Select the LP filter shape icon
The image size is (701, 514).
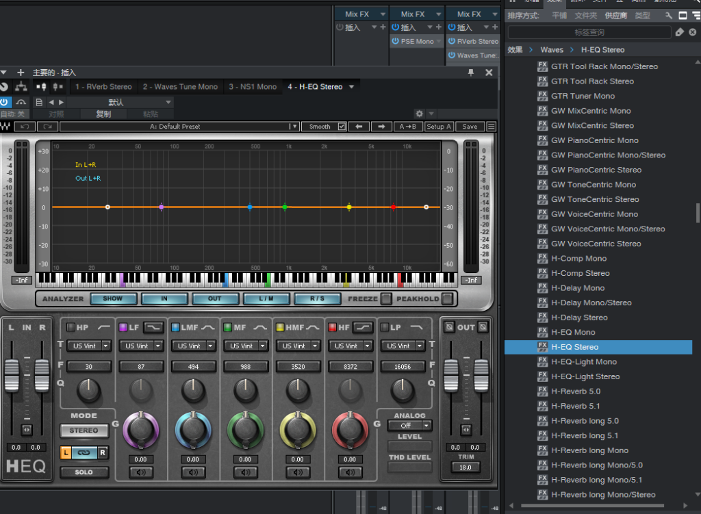tap(416, 327)
